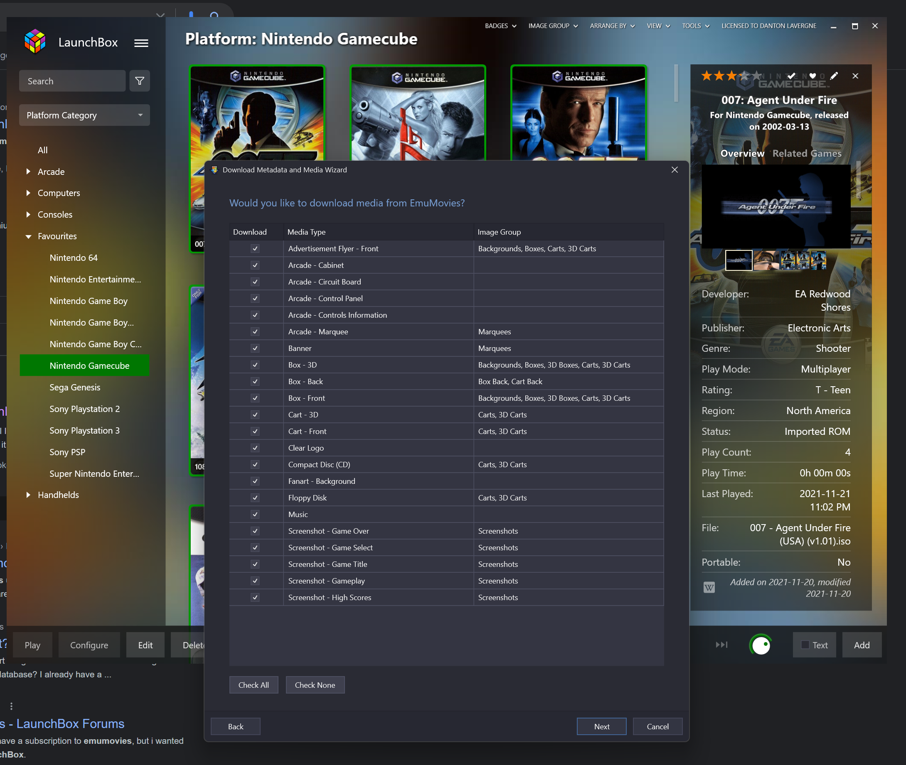Click the Check None button
This screenshot has height=765, width=906.
point(315,685)
